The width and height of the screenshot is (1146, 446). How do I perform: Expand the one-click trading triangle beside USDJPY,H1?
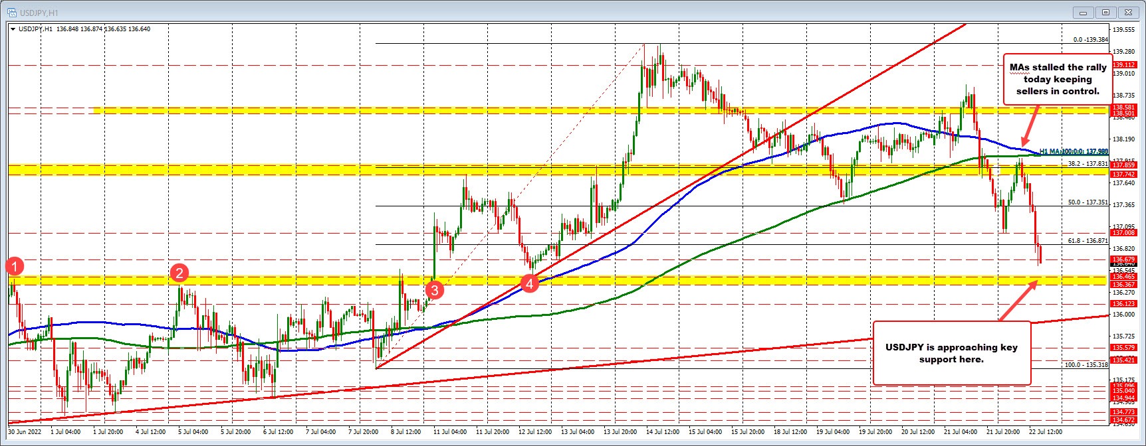tap(13, 29)
